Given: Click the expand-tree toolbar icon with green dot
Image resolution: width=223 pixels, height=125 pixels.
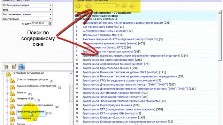Looking at the screenshot, I should (x=14, y=67).
